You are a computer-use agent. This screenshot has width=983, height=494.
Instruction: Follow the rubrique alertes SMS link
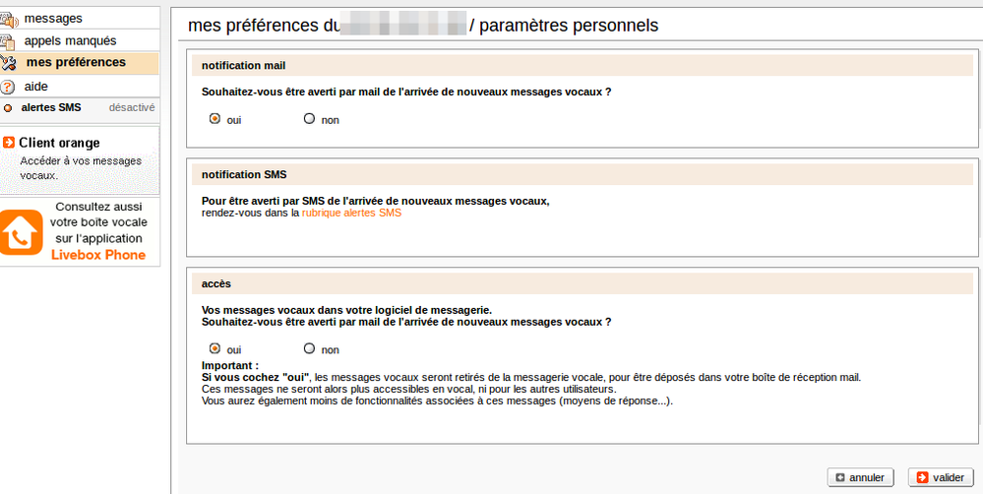point(351,213)
